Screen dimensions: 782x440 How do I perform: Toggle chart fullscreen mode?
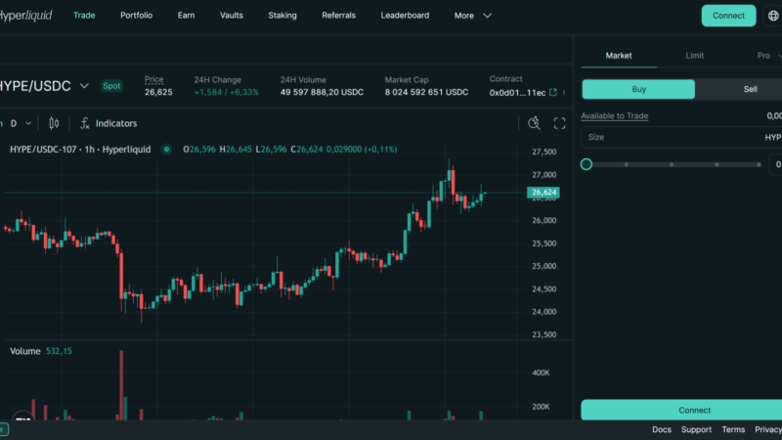click(x=559, y=123)
